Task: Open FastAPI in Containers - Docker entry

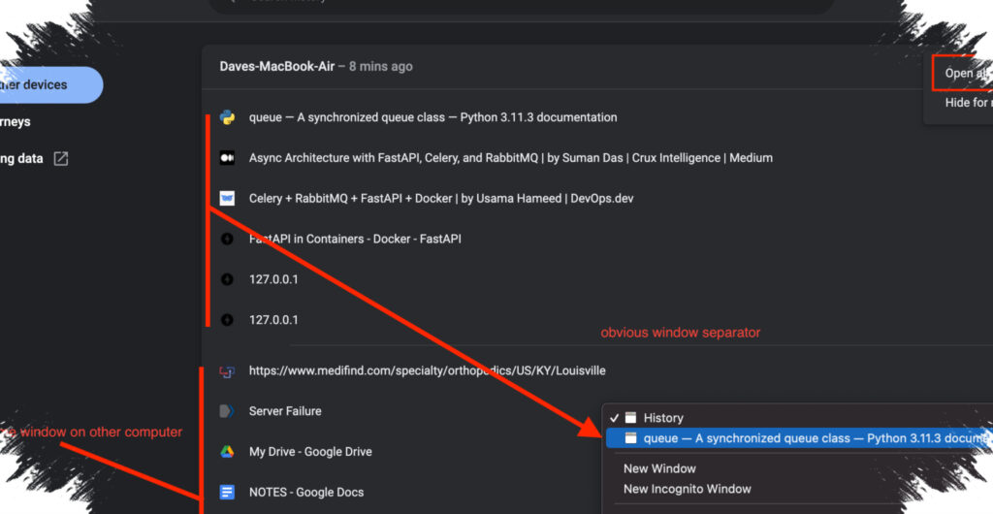Action: pyautogui.click(x=355, y=239)
